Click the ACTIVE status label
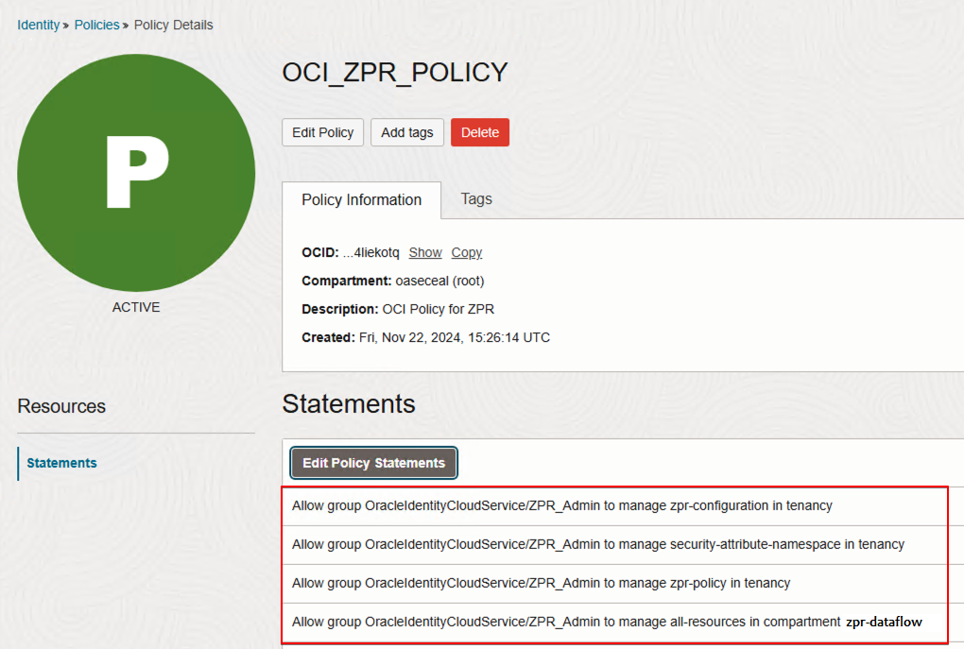Screen dimensions: 964x649 click(136, 307)
